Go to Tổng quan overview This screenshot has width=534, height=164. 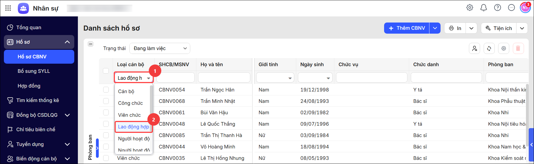pyautogui.click(x=39, y=28)
